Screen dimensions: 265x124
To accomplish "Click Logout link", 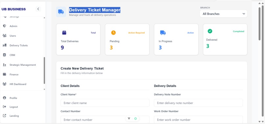I will [14, 107].
